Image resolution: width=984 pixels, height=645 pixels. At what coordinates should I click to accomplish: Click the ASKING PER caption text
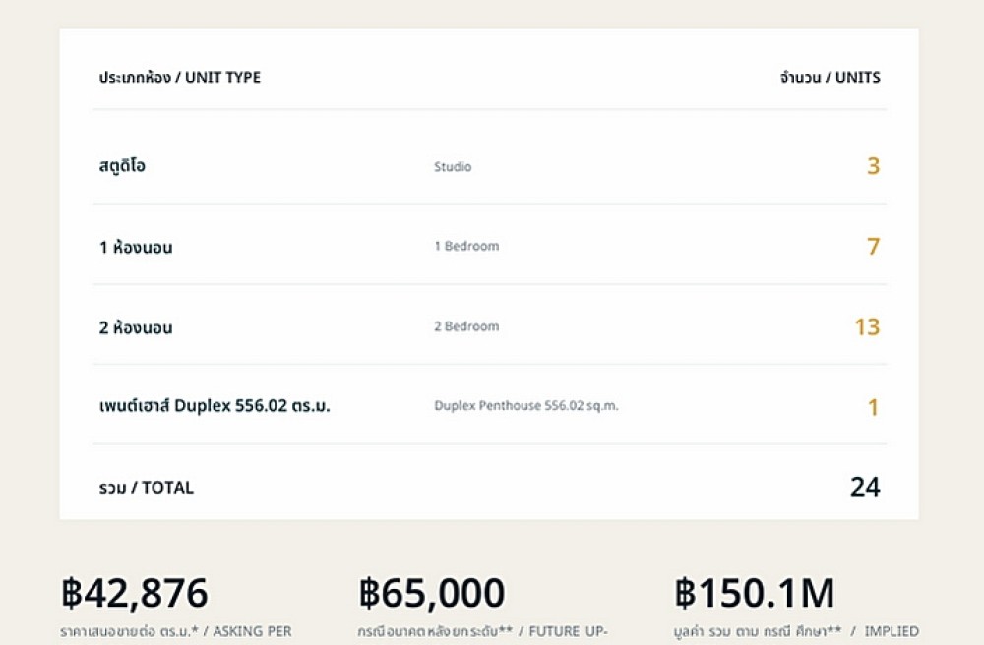coord(252,631)
